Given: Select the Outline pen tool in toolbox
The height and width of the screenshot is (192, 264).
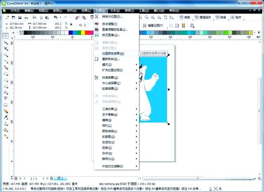Looking at the screenshot, I should [x=6, y=124].
